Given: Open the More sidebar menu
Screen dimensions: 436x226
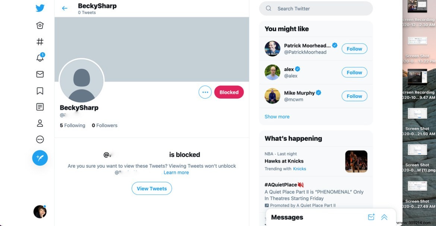Looking at the screenshot, I should click(x=40, y=139).
